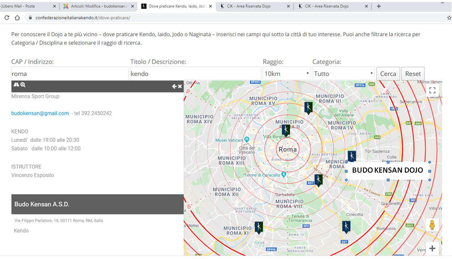
Task: Click the directions road icon in panel header
Action: (16, 85)
